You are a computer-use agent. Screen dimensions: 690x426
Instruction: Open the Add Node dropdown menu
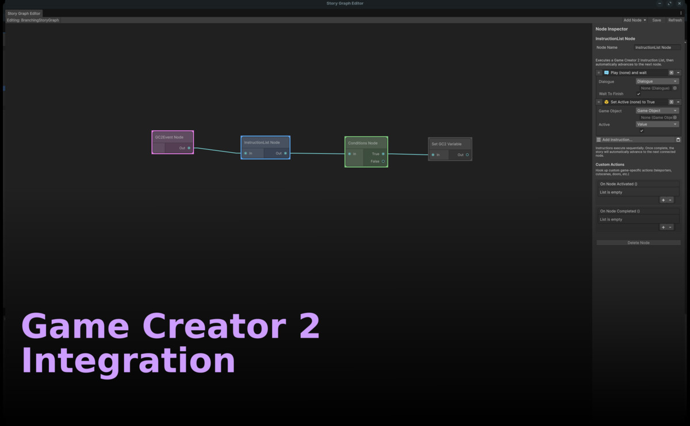pyautogui.click(x=635, y=20)
